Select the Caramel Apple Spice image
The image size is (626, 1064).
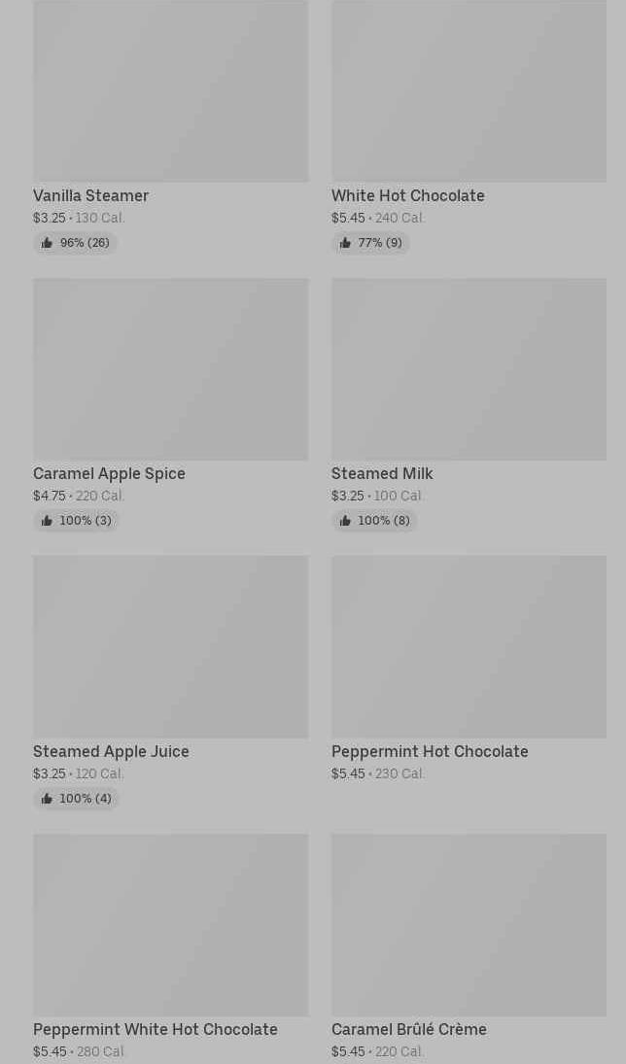tap(170, 369)
